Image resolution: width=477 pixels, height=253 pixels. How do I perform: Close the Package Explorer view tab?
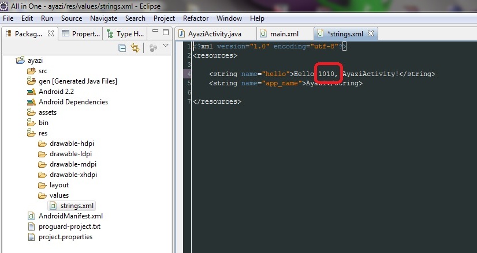pos(51,33)
